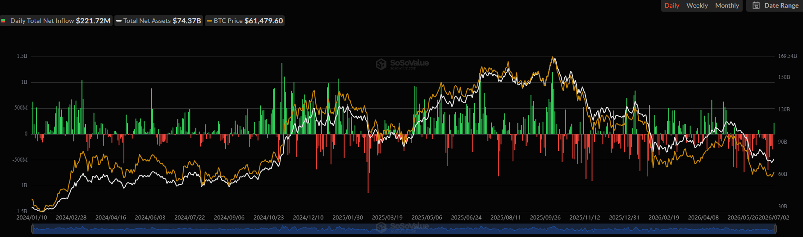The width and height of the screenshot is (803, 237).
Task: Click the white Total Net Assets legend marker
Action: [x=119, y=21]
